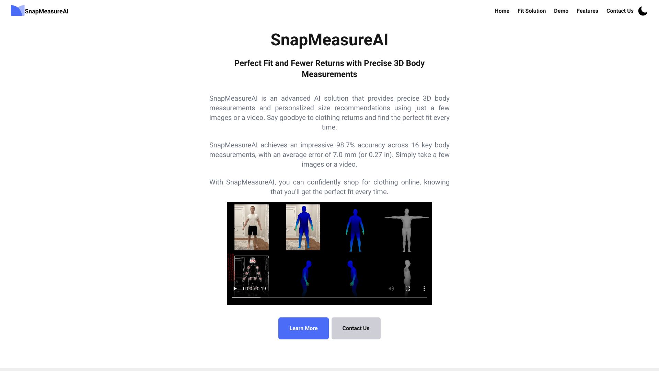Click the fullscreen icon on video
The width and height of the screenshot is (659, 371).
408,289
